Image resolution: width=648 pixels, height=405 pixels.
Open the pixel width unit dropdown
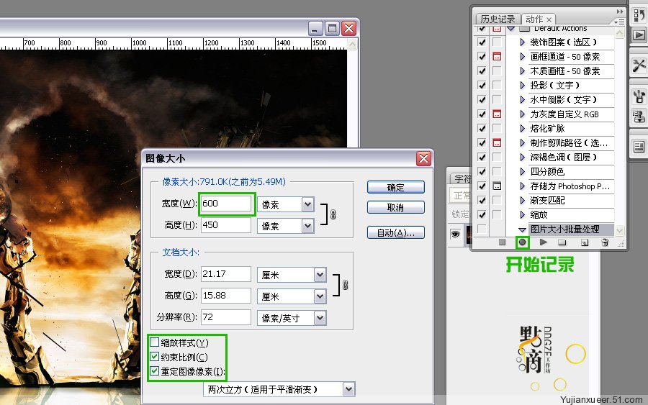tap(307, 204)
